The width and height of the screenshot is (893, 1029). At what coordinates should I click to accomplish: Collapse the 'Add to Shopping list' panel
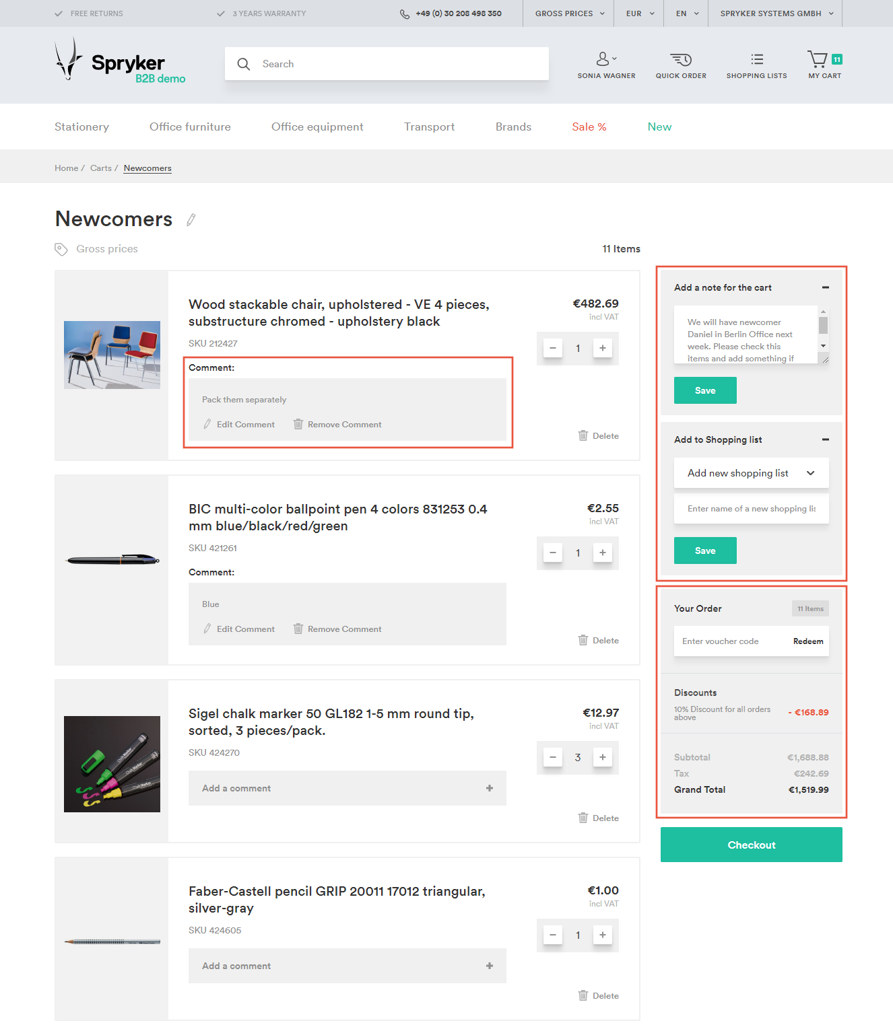point(826,439)
